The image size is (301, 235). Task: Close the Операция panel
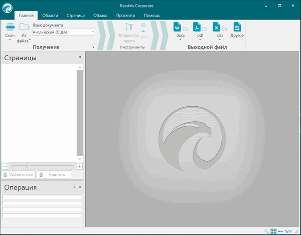80,187
